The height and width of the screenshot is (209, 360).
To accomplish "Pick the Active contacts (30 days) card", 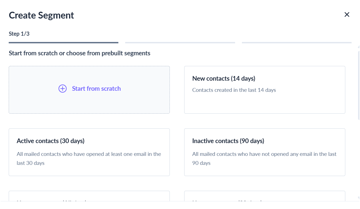I will [89, 152].
